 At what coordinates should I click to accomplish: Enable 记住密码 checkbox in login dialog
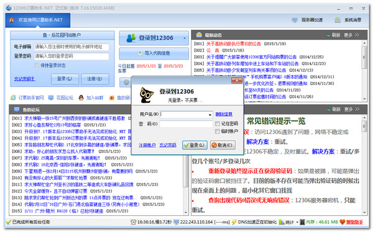217,123
